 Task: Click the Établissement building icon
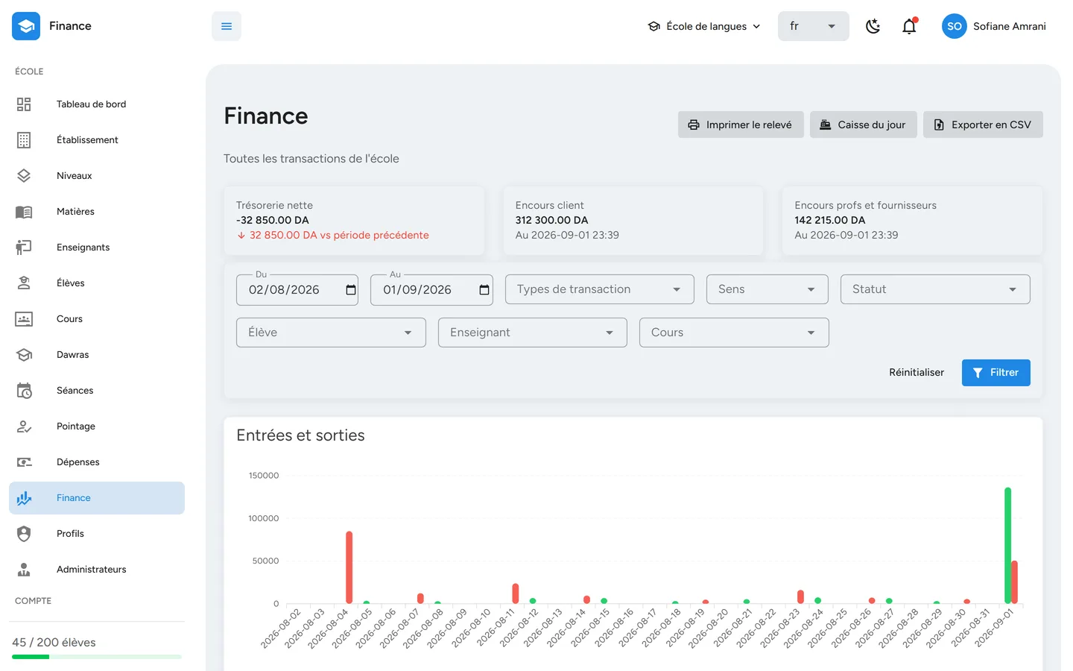pyautogui.click(x=24, y=140)
